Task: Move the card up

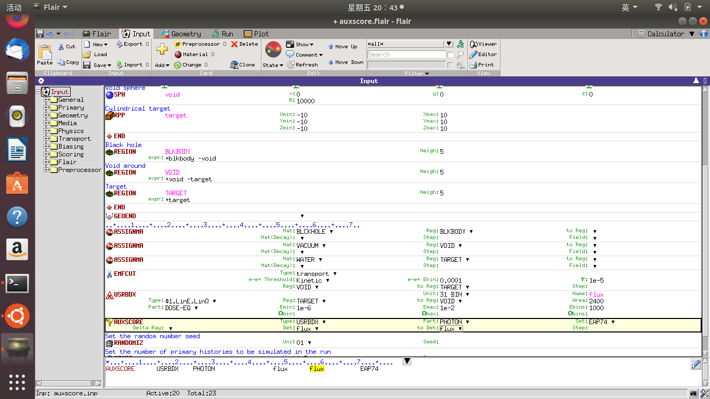Action: (x=343, y=46)
